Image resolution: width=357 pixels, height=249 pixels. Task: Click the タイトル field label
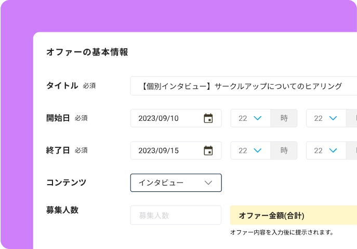point(62,86)
